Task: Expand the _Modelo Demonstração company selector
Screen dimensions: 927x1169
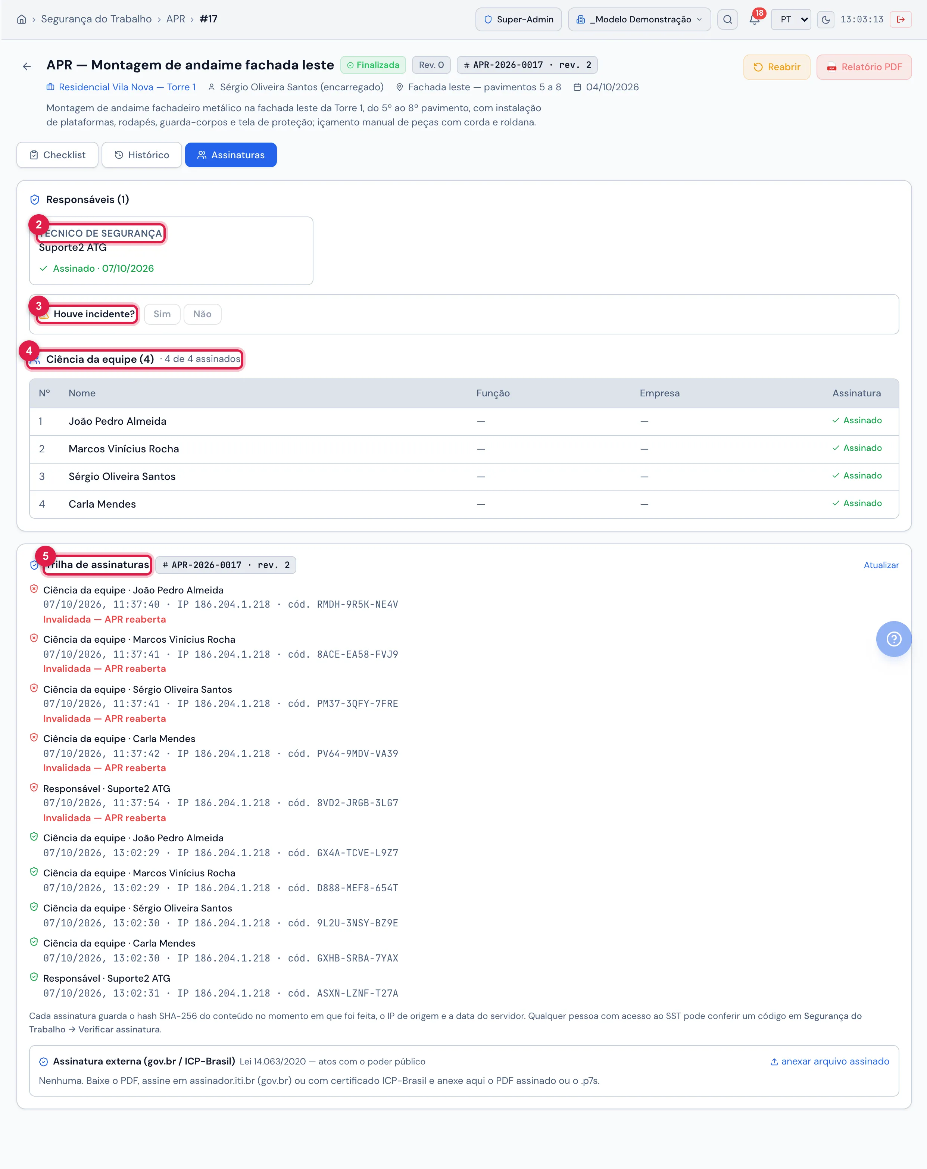Action: point(639,19)
